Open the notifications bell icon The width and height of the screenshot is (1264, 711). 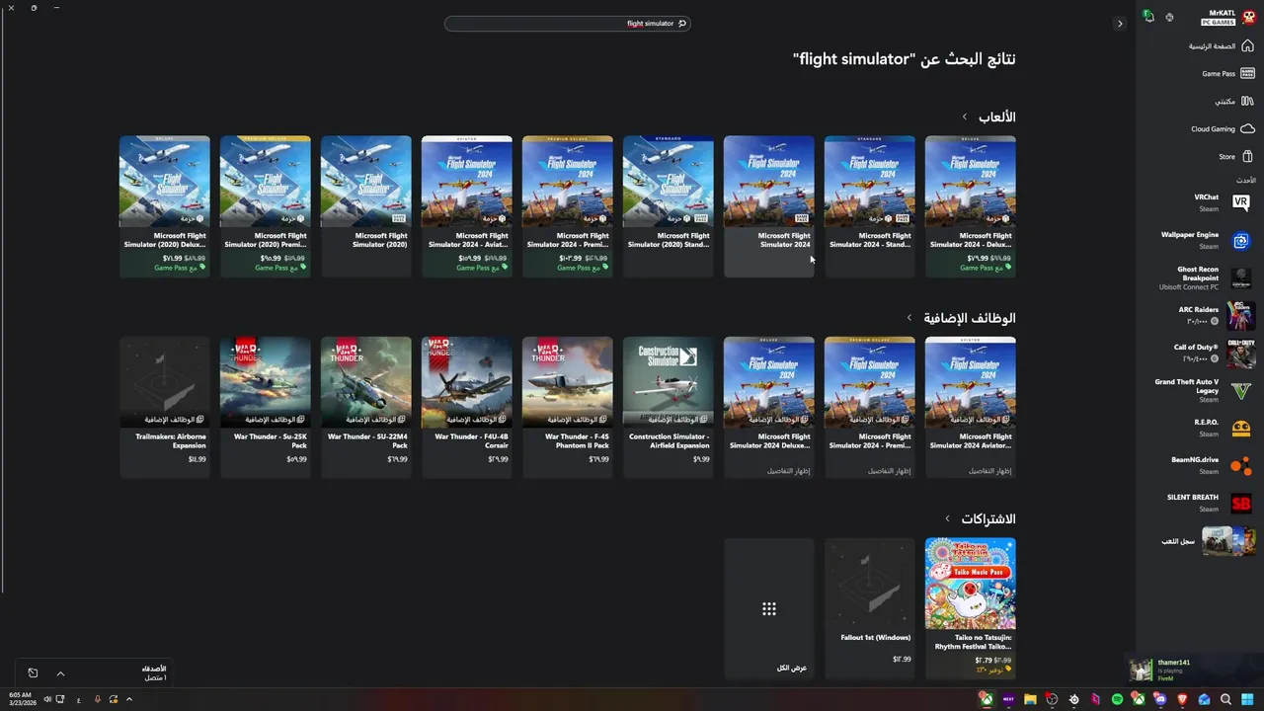click(x=1148, y=17)
